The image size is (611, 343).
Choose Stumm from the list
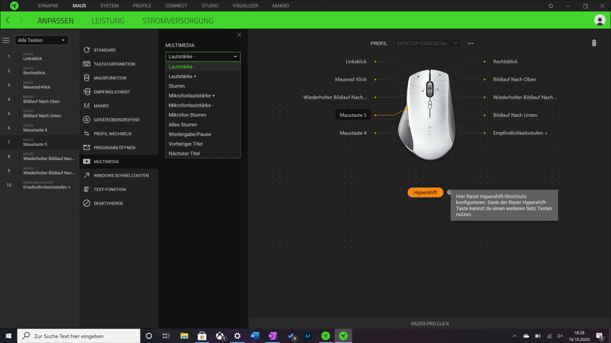coord(202,86)
